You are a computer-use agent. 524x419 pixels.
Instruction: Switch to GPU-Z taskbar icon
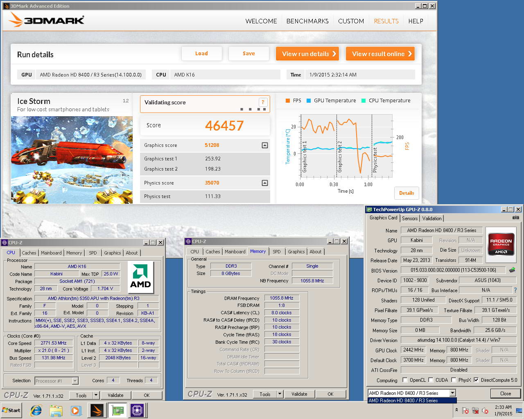[117, 410]
